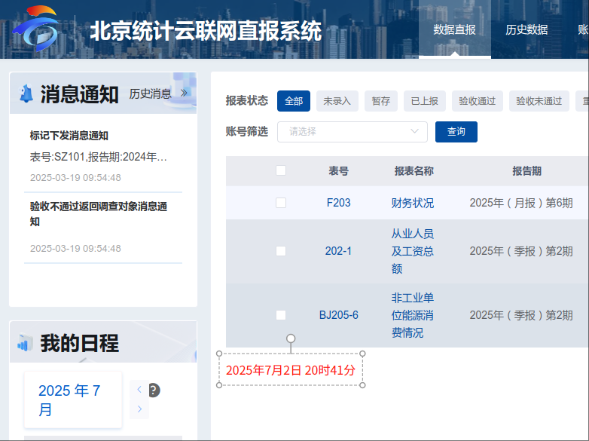Click the bell notification icon
This screenshot has width=589, height=441.
[x=26, y=93]
